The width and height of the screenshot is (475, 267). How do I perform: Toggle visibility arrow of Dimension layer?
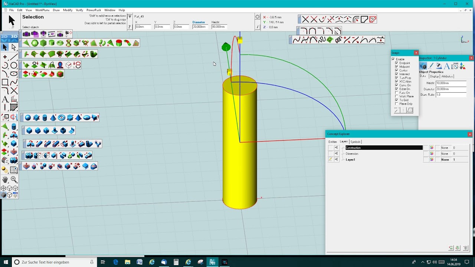point(336,154)
